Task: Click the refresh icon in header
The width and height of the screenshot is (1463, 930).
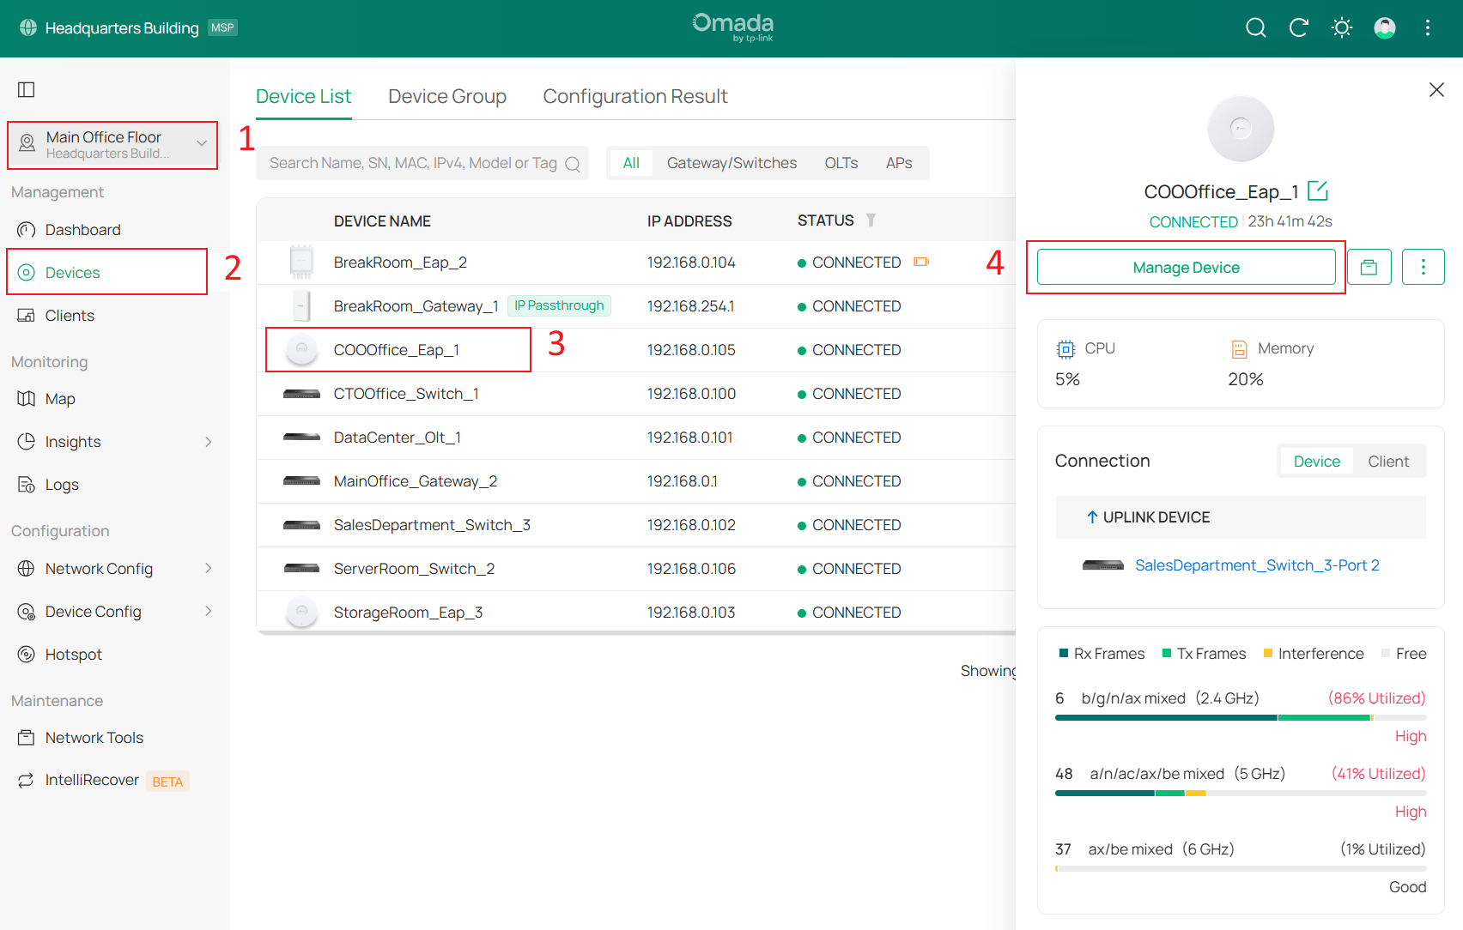Action: [1298, 28]
